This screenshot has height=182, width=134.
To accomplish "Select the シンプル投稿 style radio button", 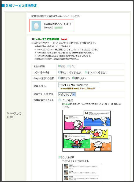I will coord(59,157).
